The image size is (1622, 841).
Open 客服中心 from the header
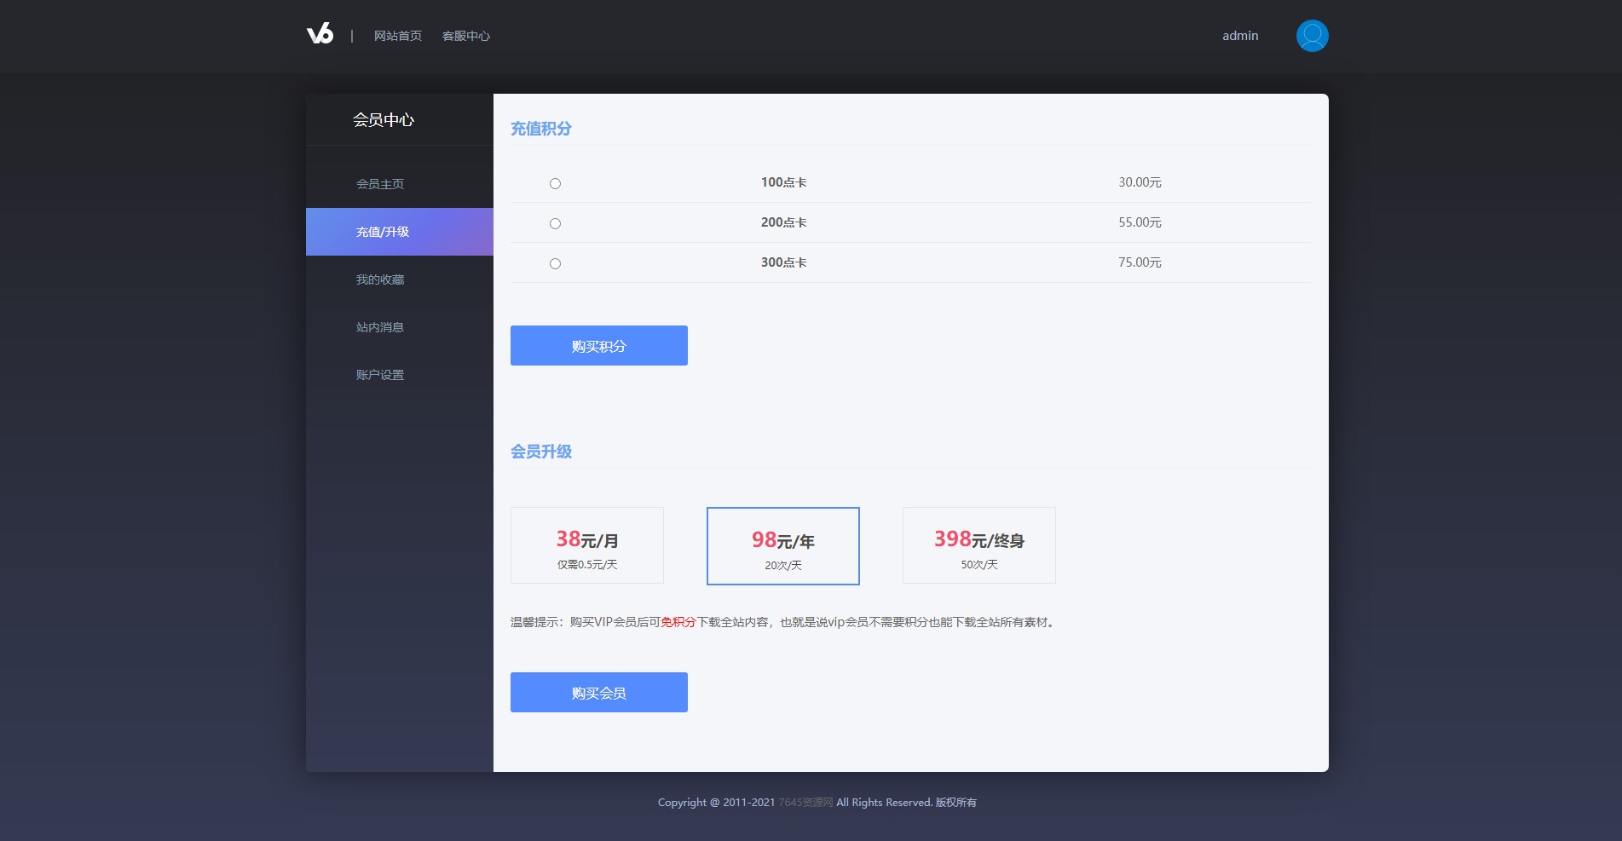465,36
